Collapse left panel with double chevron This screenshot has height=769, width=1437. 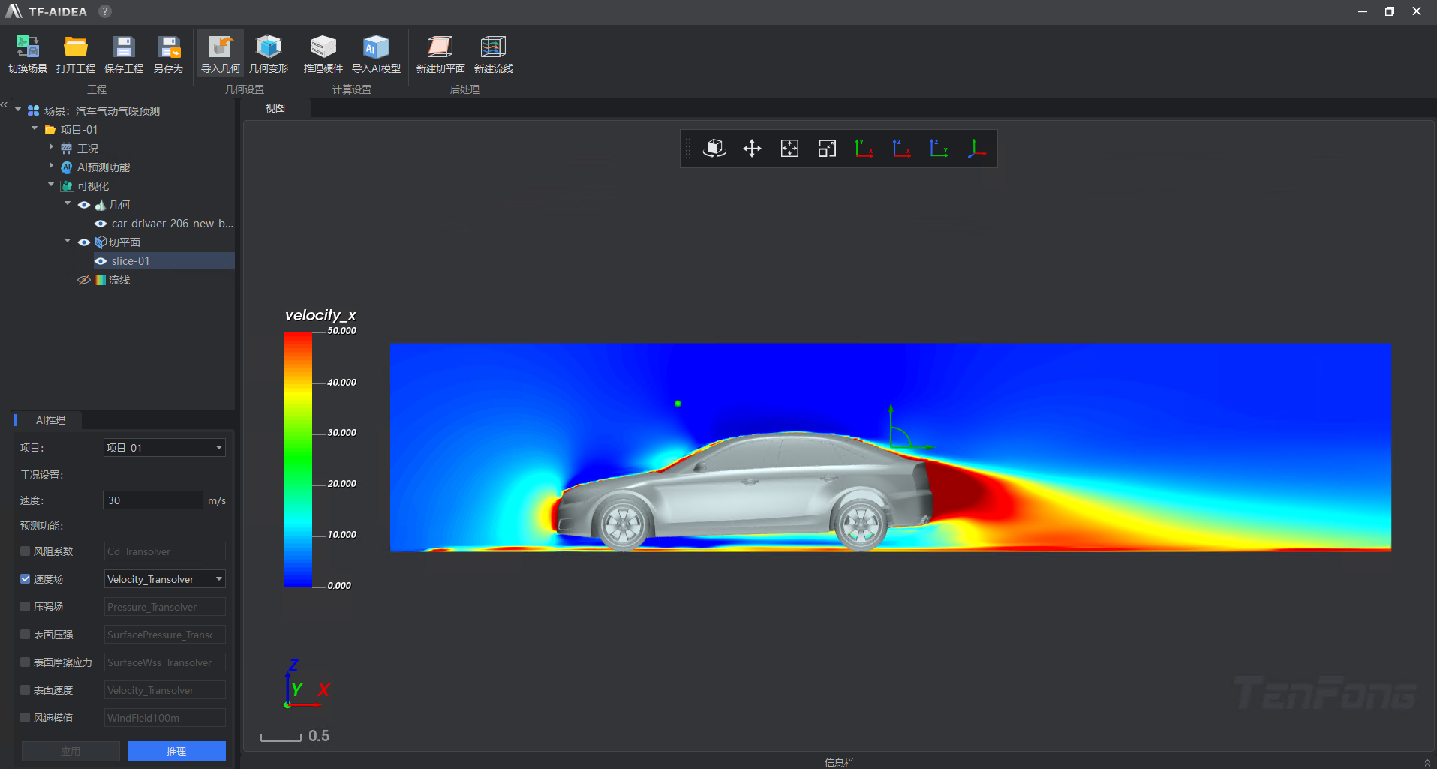point(5,105)
